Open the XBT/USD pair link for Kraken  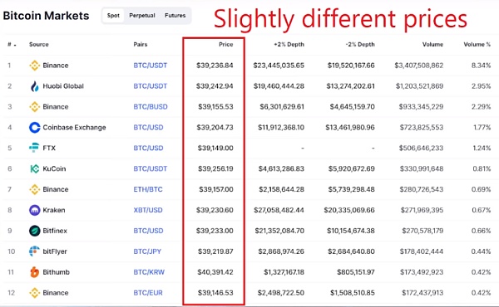(x=148, y=210)
